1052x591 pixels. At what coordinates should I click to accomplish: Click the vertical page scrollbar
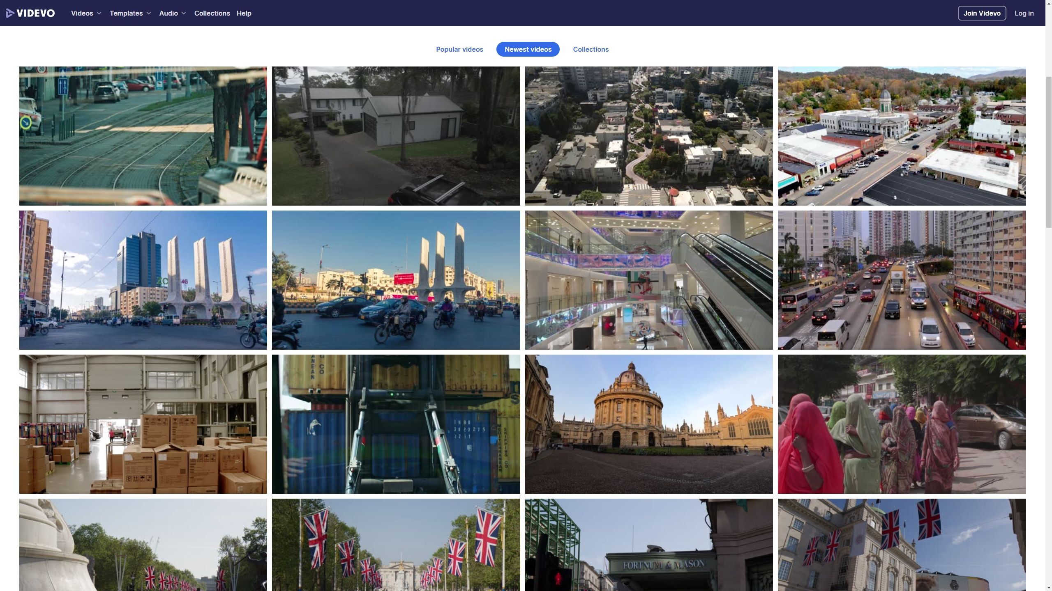(x=1048, y=152)
